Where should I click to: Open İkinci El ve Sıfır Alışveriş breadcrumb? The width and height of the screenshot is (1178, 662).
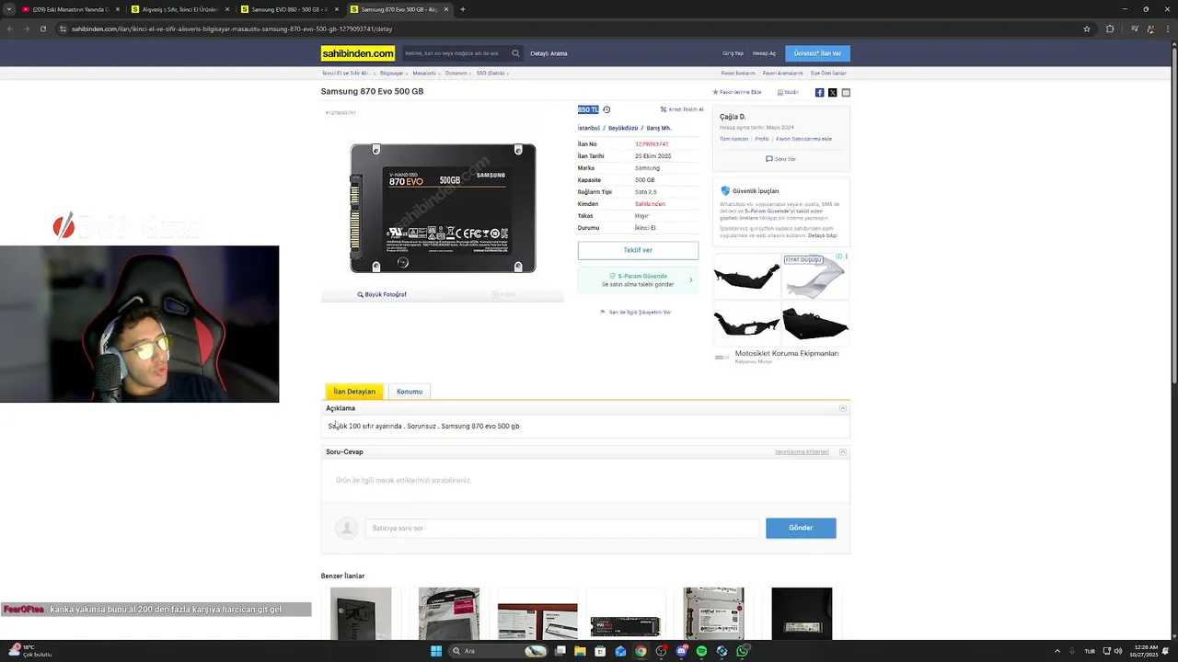coord(346,73)
